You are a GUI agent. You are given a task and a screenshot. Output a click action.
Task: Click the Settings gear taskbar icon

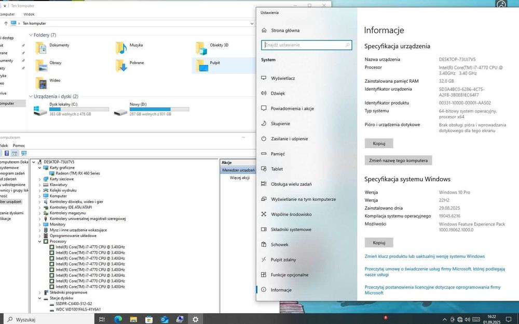[x=195, y=319]
